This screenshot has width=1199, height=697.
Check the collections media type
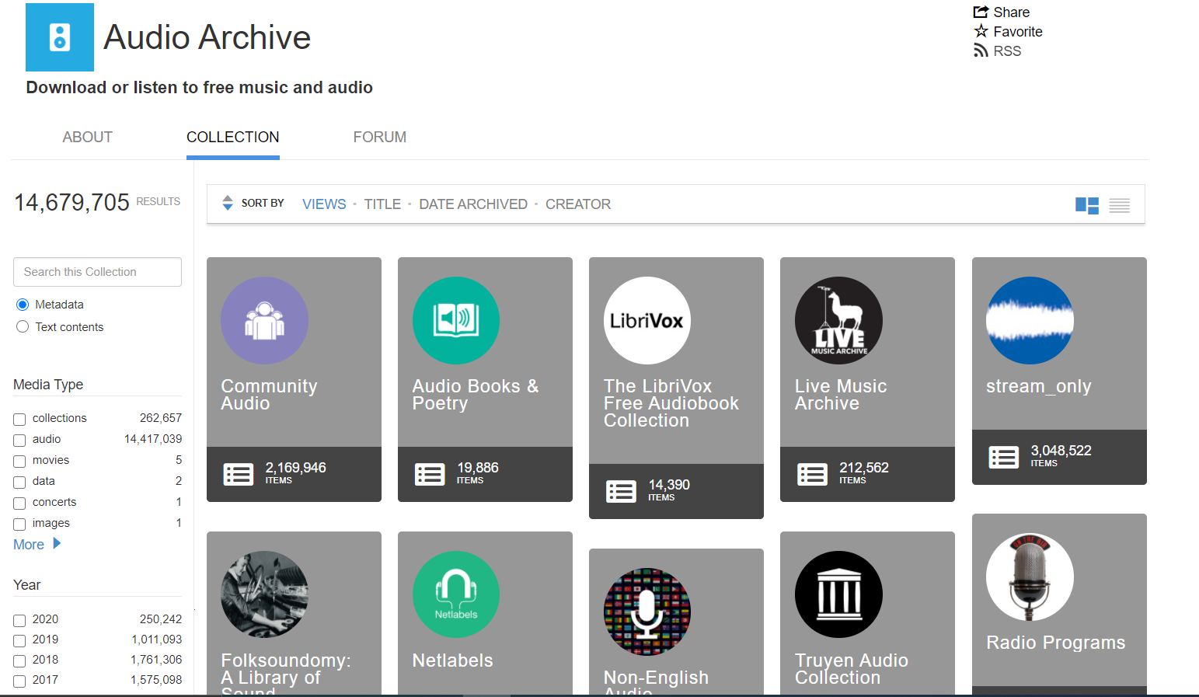pos(19,420)
